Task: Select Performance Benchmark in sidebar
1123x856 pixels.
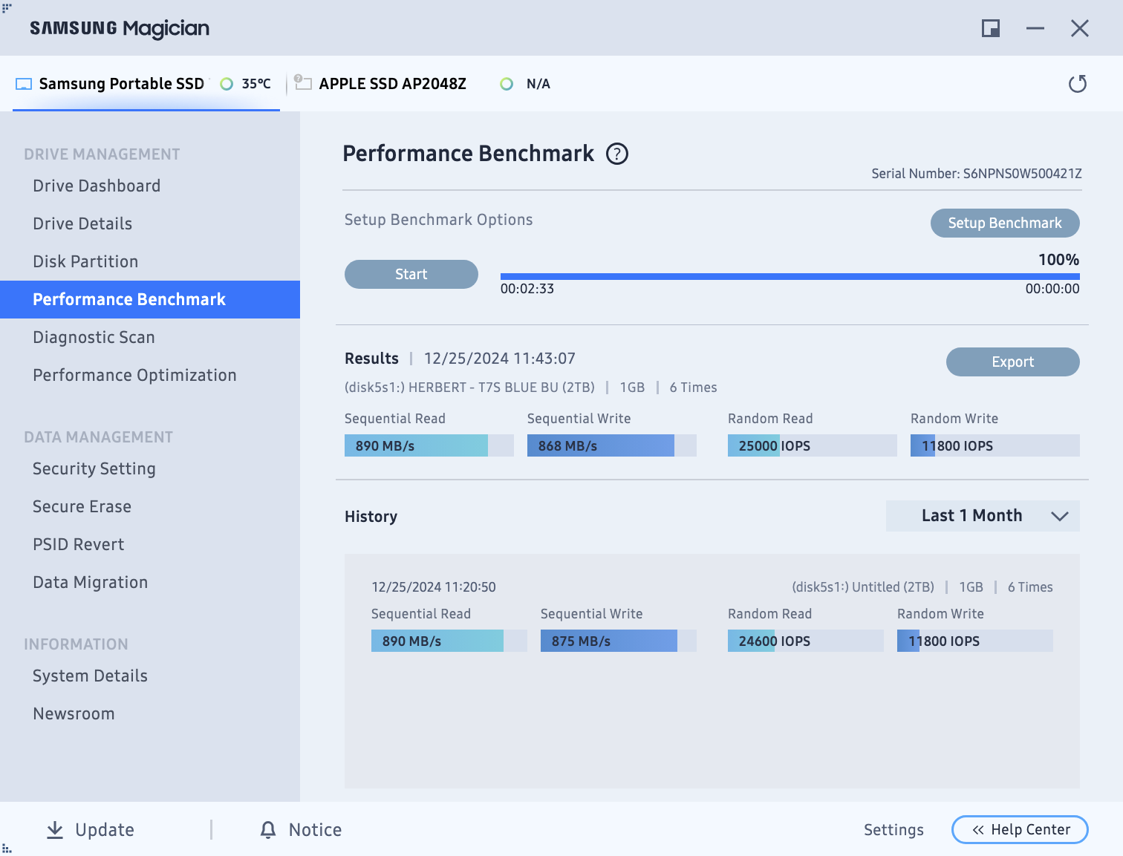Action: 150,299
